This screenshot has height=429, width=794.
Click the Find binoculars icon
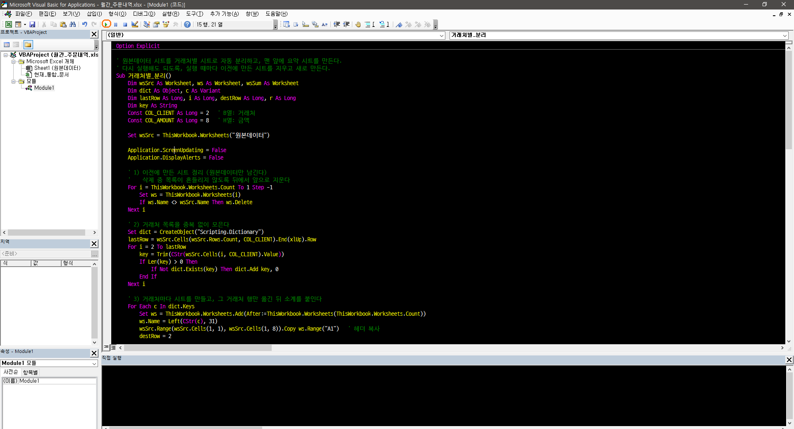tap(73, 24)
